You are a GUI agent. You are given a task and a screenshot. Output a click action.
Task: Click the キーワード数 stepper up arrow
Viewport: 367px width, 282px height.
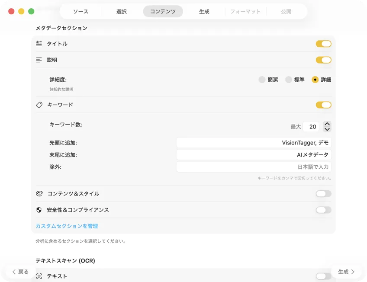point(327,124)
